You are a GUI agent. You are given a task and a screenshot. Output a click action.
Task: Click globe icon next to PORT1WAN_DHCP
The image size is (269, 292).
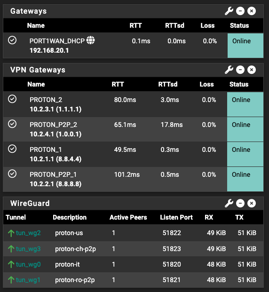[91, 40]
